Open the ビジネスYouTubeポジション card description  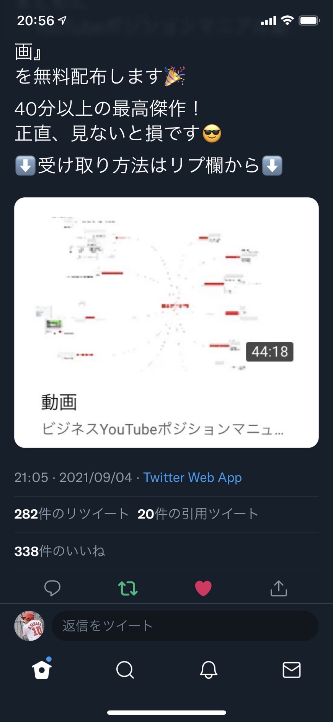tap(162, 429)
